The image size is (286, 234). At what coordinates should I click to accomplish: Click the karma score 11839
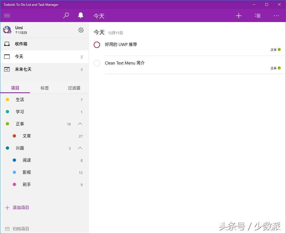(21, 33)
